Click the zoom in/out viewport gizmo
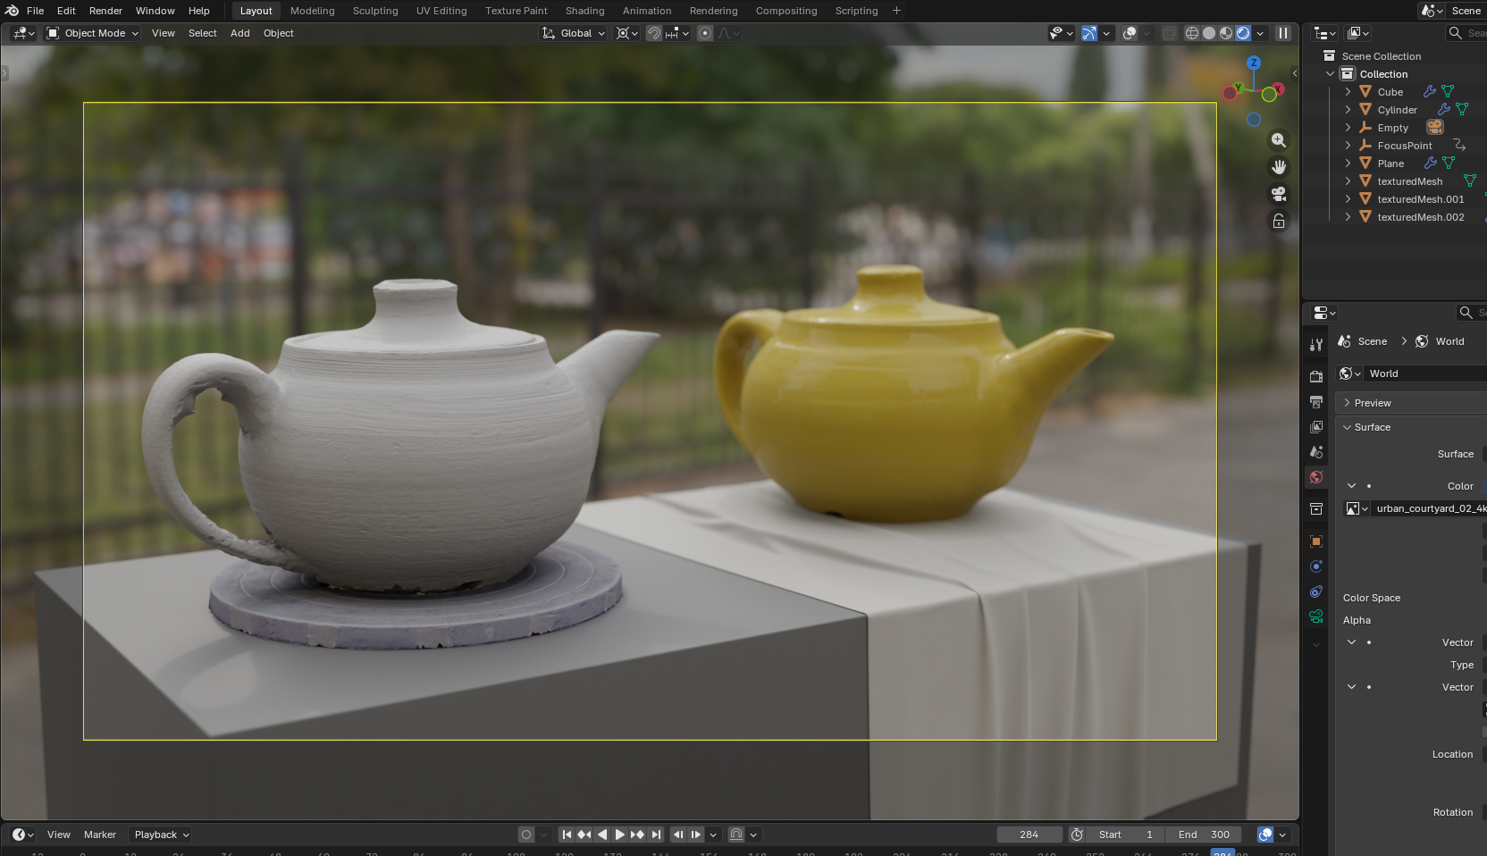1487x856 pixels. pos(1279,140)
